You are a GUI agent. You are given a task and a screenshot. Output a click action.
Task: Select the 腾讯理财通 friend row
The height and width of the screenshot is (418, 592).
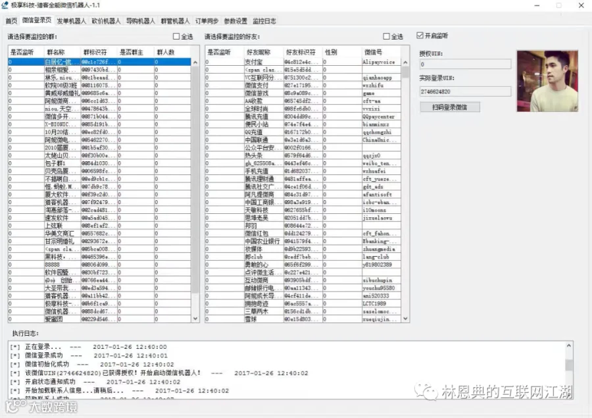(303, 179)
